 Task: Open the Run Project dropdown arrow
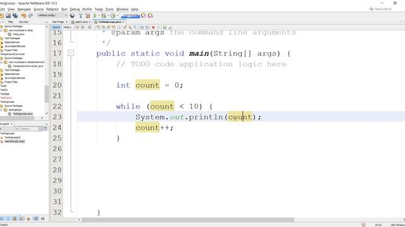99,16
